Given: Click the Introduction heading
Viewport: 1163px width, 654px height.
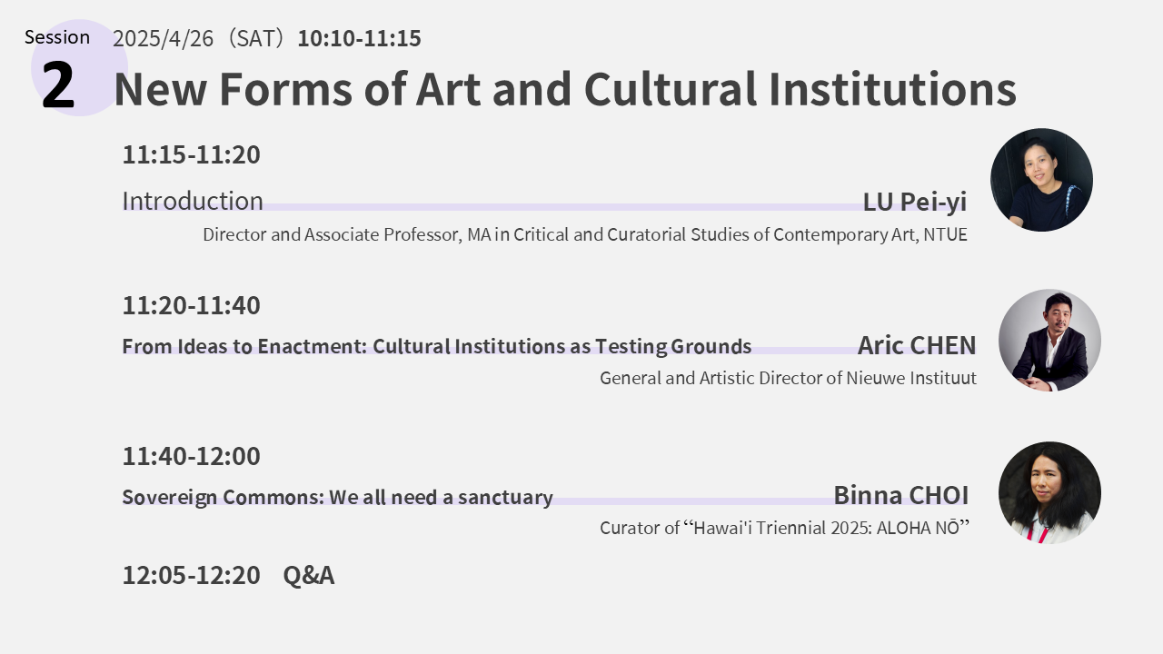Looking at the screenshot, I should point(193,201).
